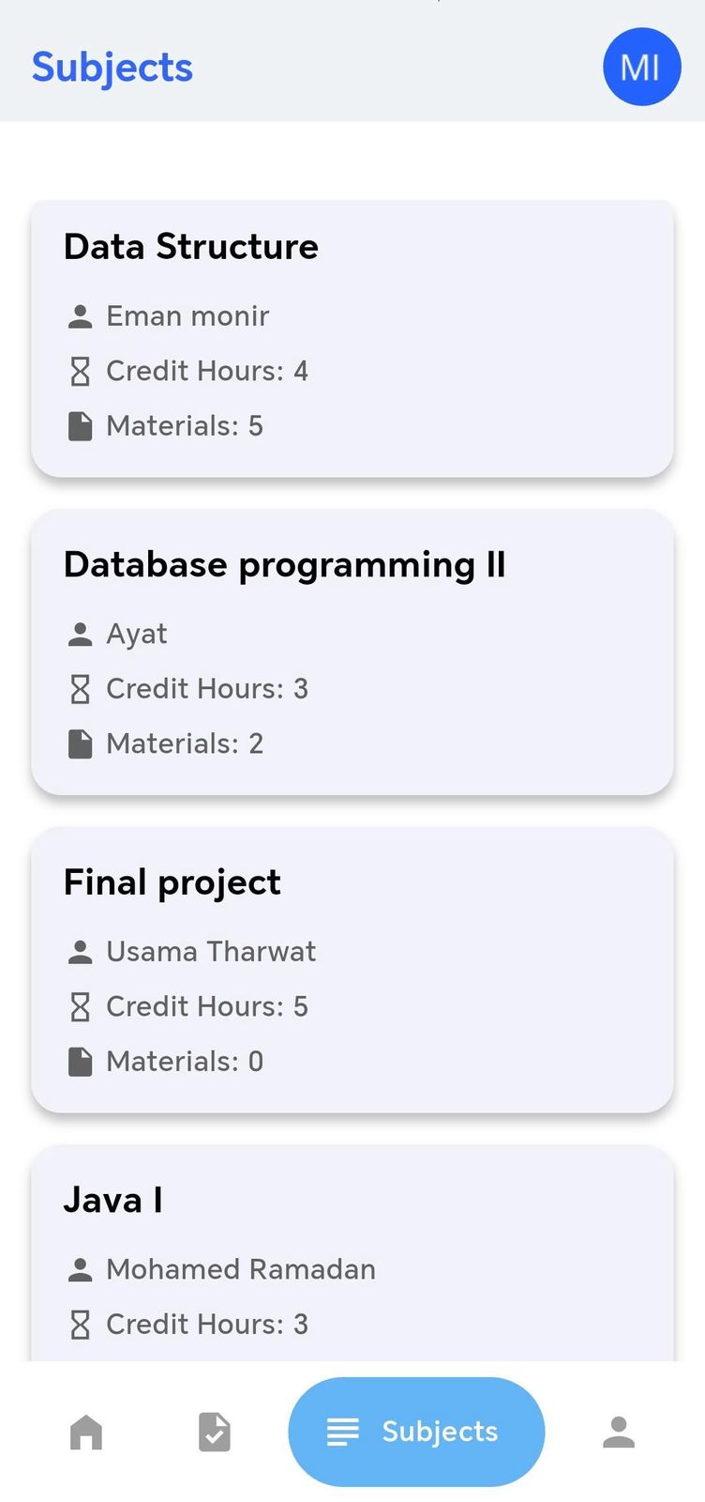Open the MI avatar in the top right
This screenshot has height=1502, width=705.
tap(641, 68)
